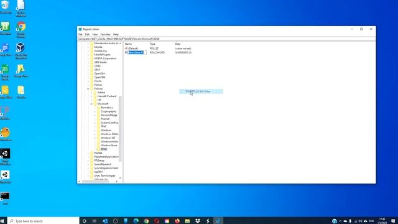
Task: Open the Favorites menu in Registry Editor
Action: pyautogui.click(x=105, y=34)
